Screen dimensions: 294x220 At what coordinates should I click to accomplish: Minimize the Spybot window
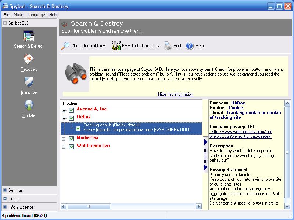[x=270, y=6]
